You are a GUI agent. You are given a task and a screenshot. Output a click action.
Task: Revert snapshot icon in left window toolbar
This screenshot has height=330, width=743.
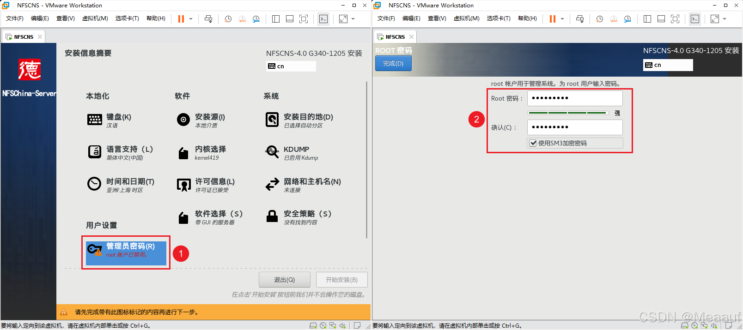point(242,19)
